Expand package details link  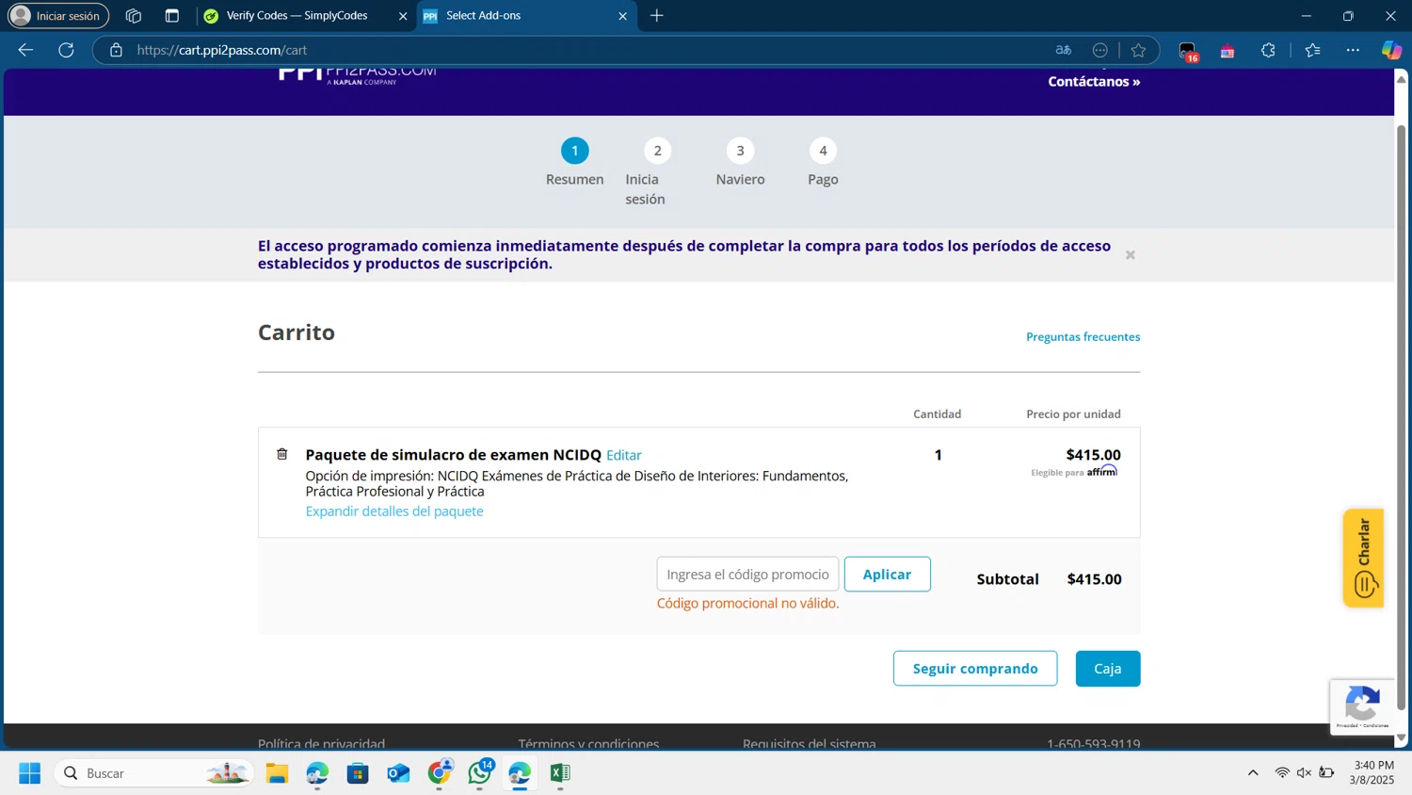tap(394, 511)
